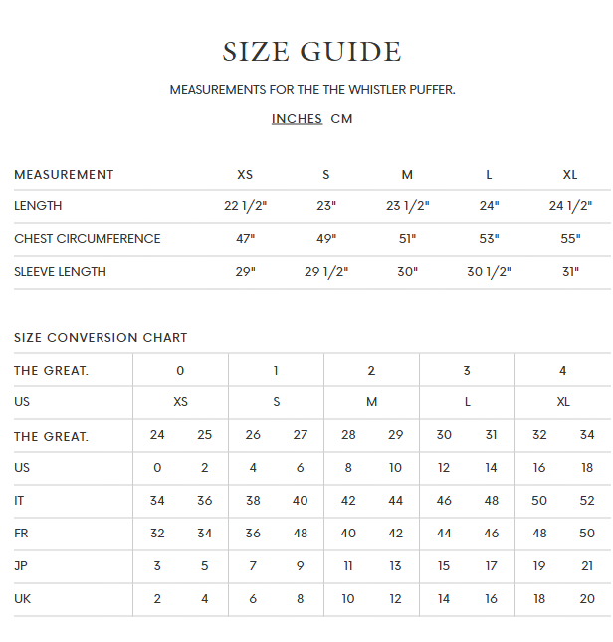The width and height of the screenshot is (613, 642).
Task: Click the 24 1/2" length value for XL
Action: [x=570, y=206]
